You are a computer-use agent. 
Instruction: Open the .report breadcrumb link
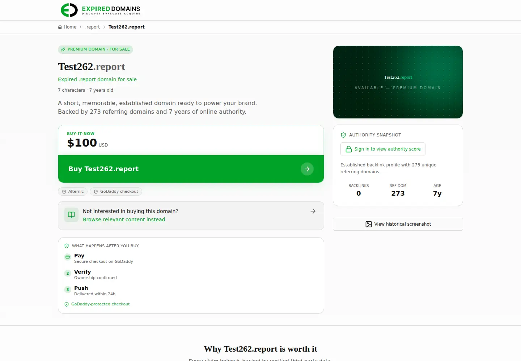coord(93,27)
